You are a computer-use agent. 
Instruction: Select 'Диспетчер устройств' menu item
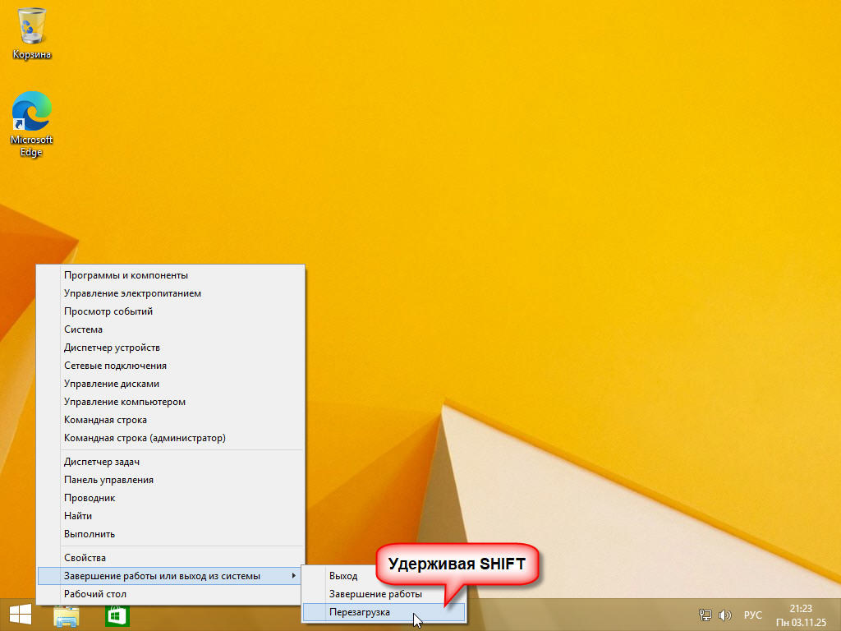tap(112, 348)
